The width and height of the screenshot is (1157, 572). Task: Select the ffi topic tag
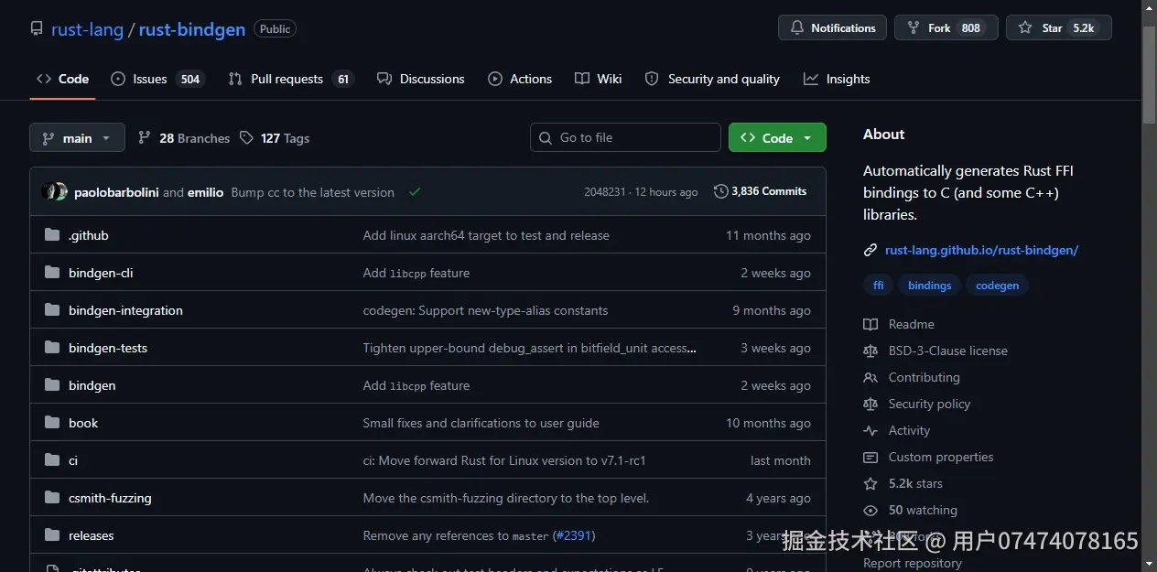[x=878, y=286]
